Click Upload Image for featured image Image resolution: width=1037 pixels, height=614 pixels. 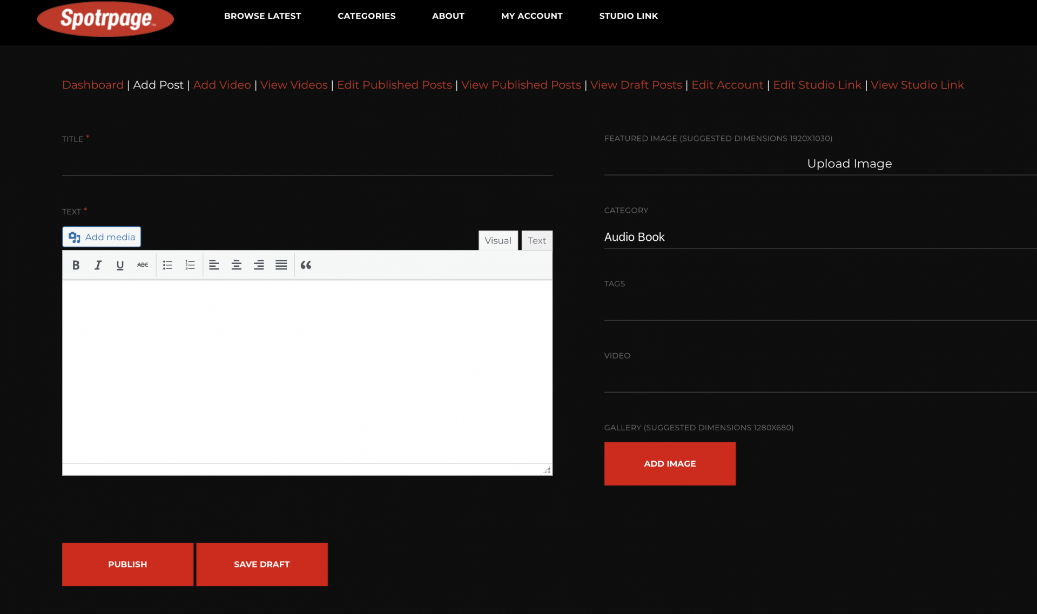(849, 164)
